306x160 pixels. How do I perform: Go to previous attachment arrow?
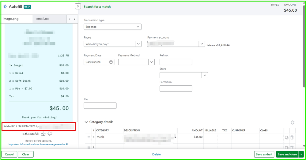point(69,19)
